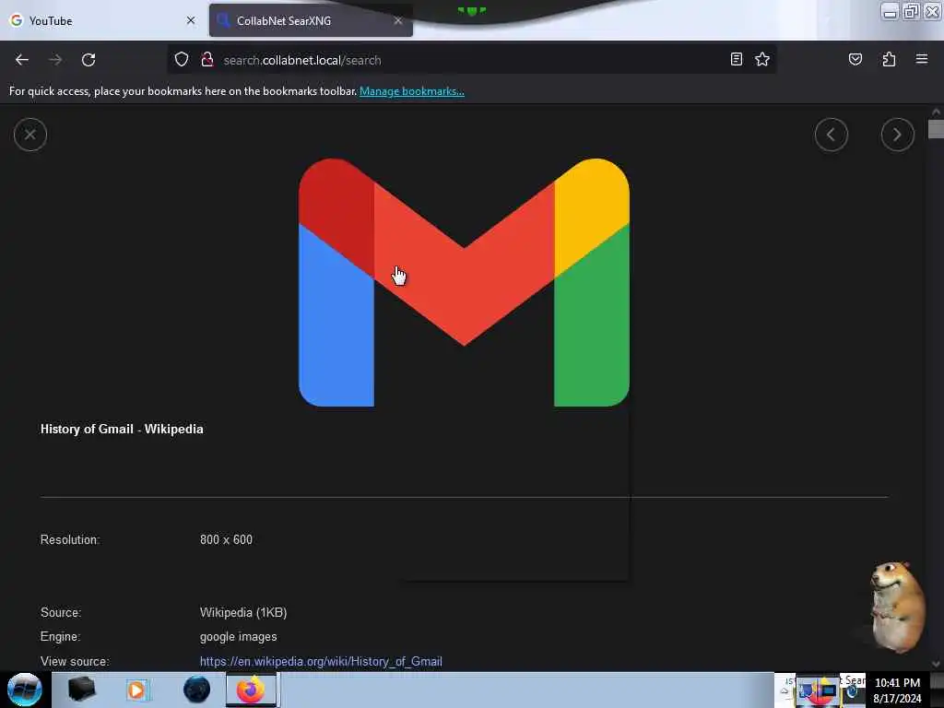Click the browser forward arrow
This screenshot has width=944, height=708.
pos(55,60)
